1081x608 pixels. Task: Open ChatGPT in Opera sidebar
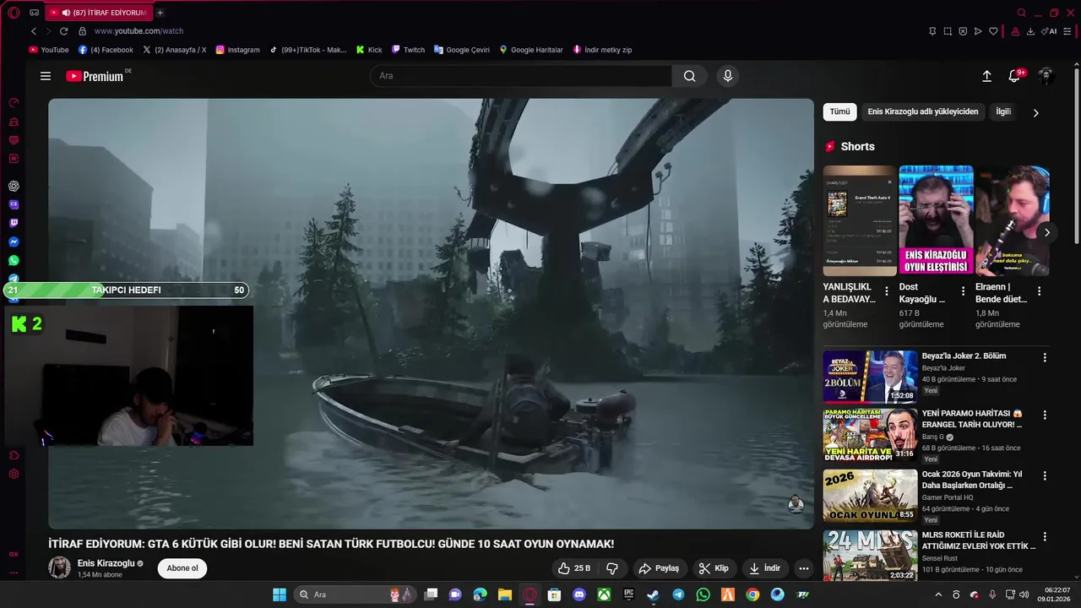[x=14, y=186]
